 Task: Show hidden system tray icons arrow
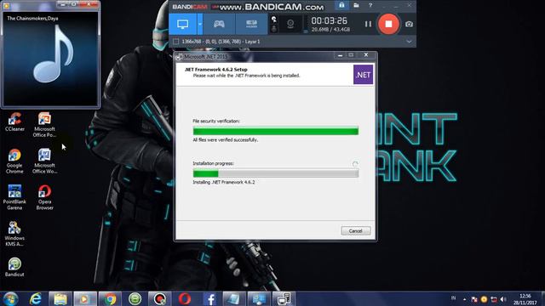point(464,299)
